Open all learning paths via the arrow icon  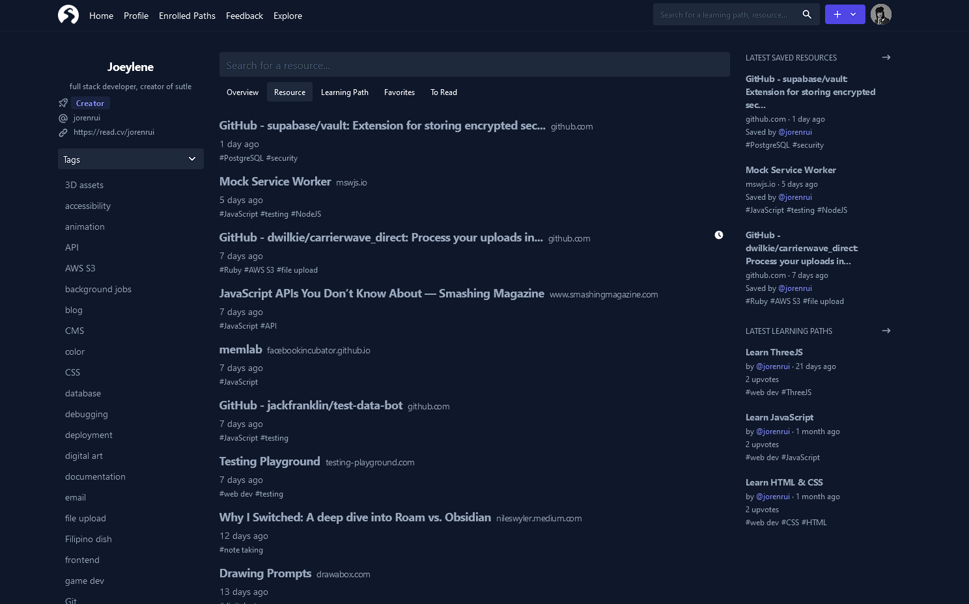886,331
